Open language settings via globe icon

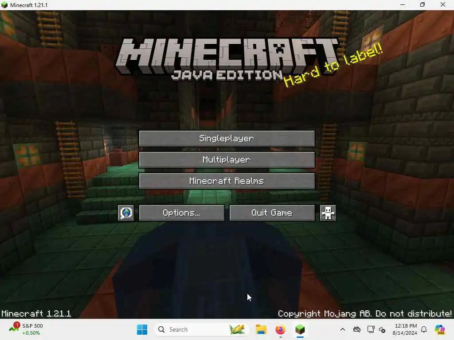[126, 213]
